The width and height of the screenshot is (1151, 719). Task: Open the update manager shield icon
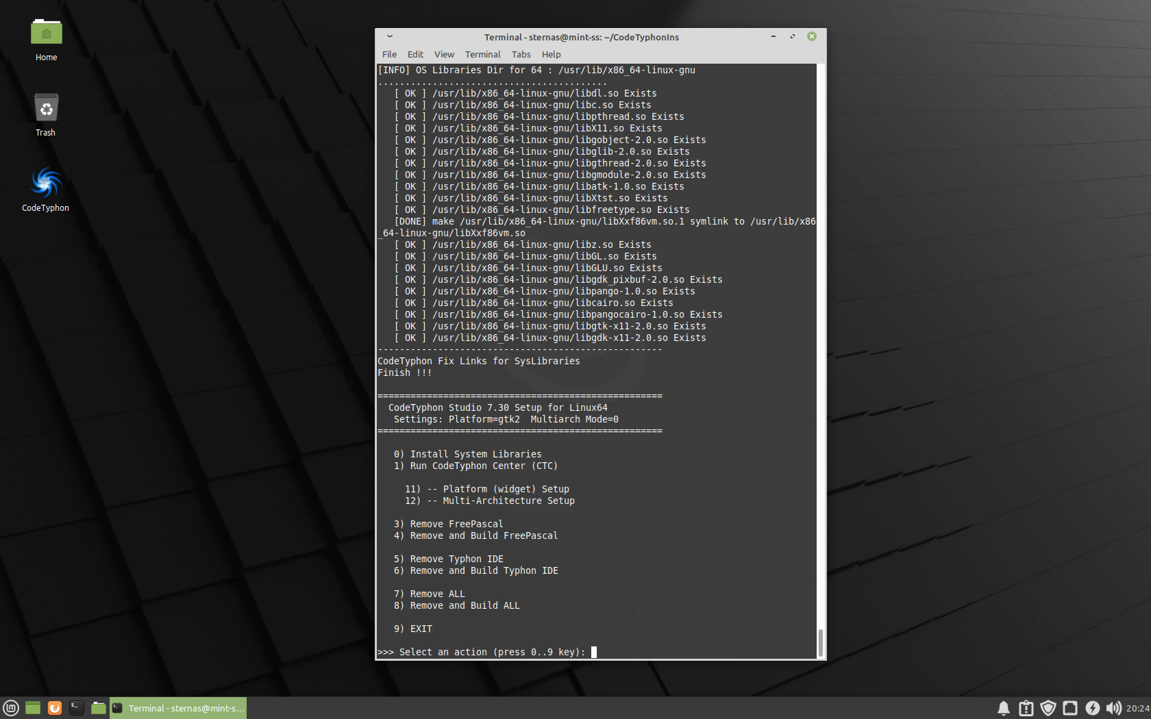pos(1048,708)
